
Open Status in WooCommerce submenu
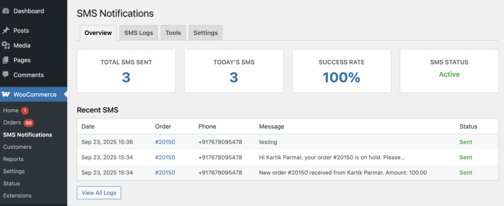pos(11,183)
